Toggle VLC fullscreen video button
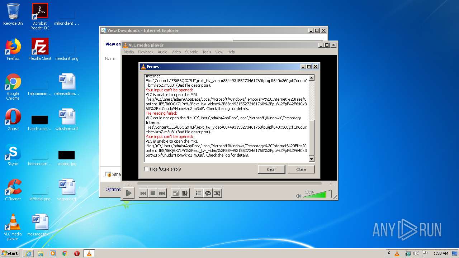This screenshot has height=258, width=459. (x=175, y=193)
